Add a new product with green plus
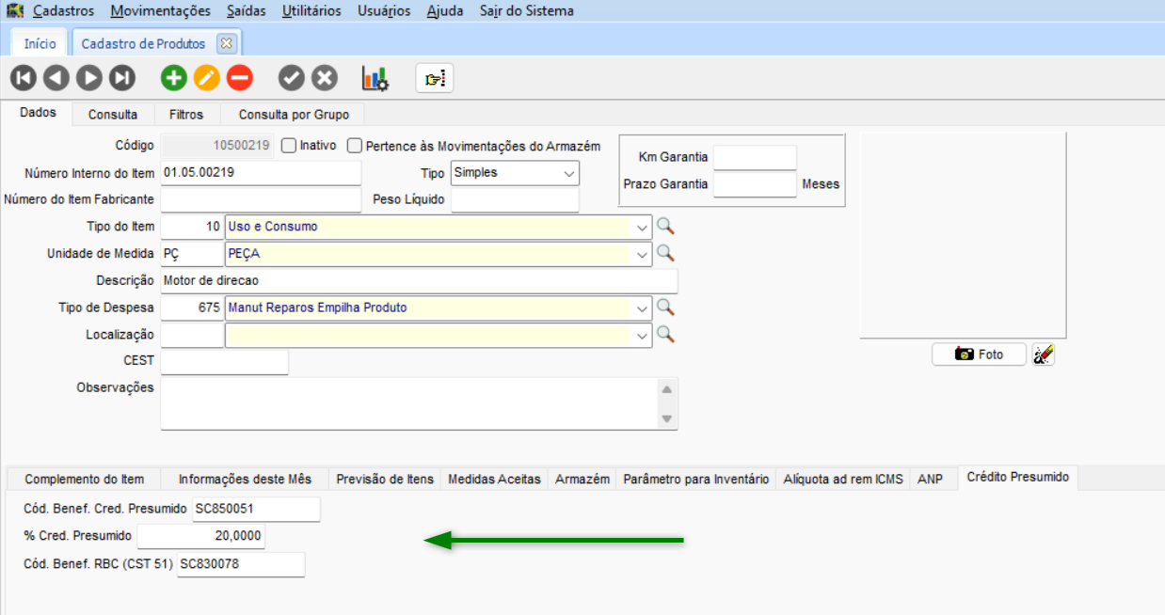The image size is (1165, 615). click(x=173, y=78)
